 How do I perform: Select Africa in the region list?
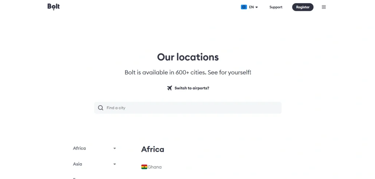[79, 148]
